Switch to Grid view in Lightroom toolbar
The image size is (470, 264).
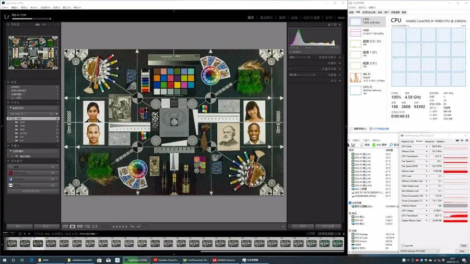pos(65,226)
